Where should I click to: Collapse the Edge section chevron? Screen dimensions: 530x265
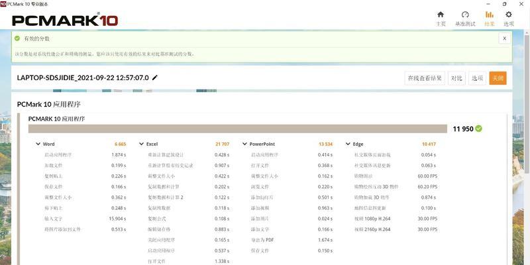[x=348, y=144]
